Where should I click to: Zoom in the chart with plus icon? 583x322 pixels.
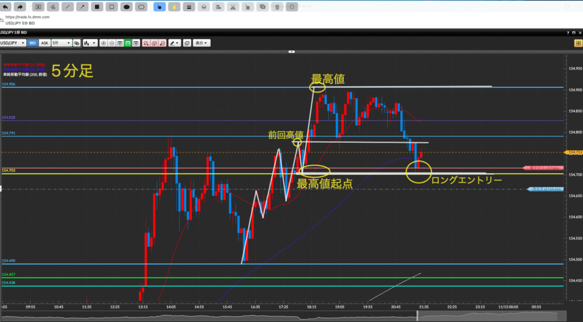click(x=103, y=43)
